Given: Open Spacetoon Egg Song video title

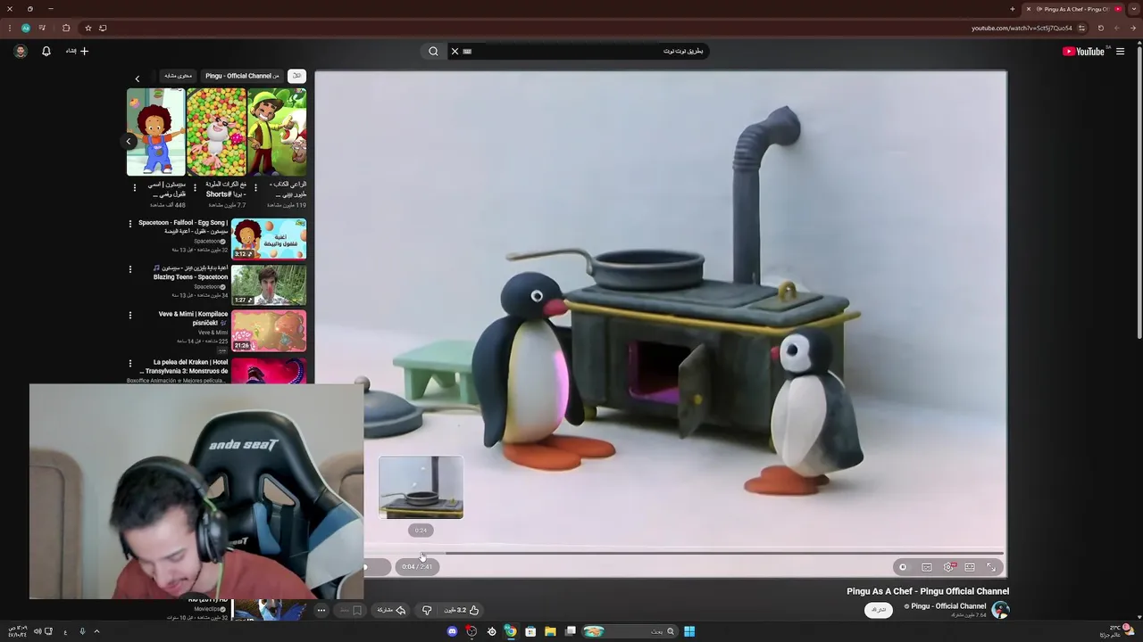Looking at the screenshot, I should [183, 226].
